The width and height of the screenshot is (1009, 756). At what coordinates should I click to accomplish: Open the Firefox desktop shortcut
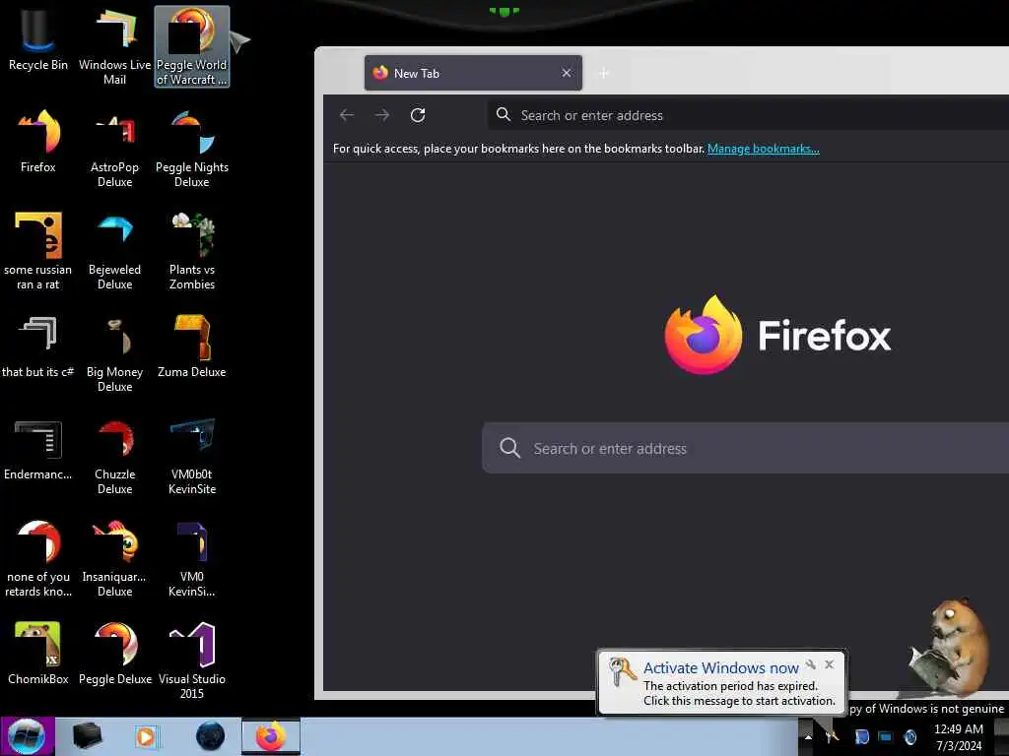[38, 142]
